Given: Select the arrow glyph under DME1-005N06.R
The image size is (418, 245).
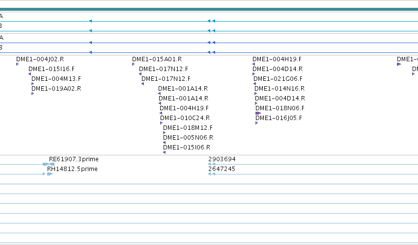Looking at the screenshot, I should click(x=164, y=143).
